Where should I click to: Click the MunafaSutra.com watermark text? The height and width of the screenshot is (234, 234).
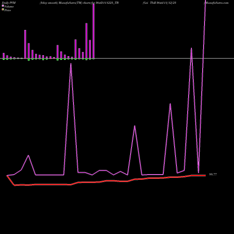point(217,3)
